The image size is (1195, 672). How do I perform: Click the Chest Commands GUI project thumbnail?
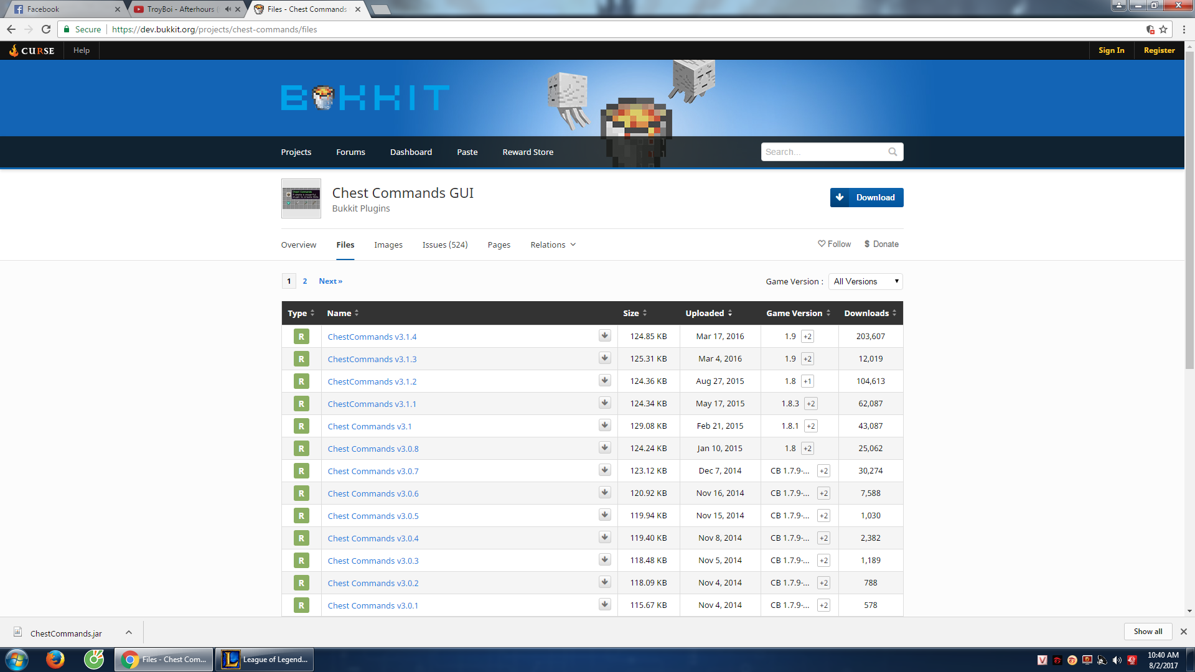[x=301, y=198]
